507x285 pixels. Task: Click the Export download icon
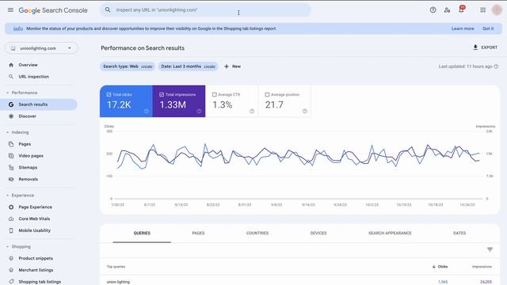click(x=475, y=47)
